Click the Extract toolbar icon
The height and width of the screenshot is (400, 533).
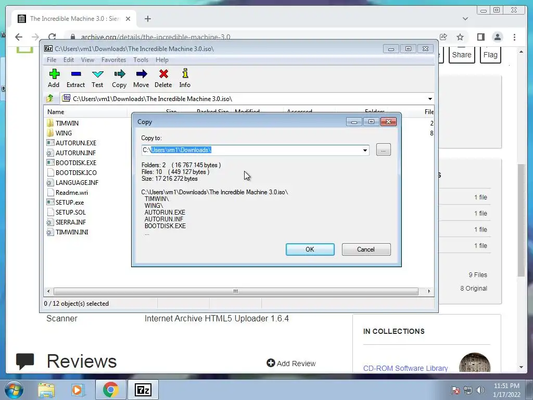[x=75, y=78]
